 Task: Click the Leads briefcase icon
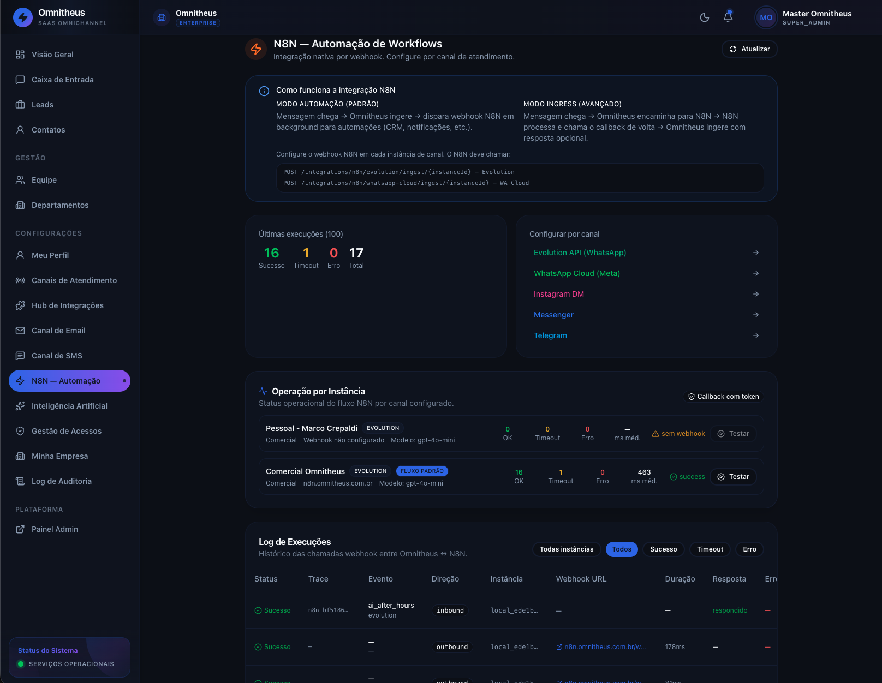click(20, 105)
